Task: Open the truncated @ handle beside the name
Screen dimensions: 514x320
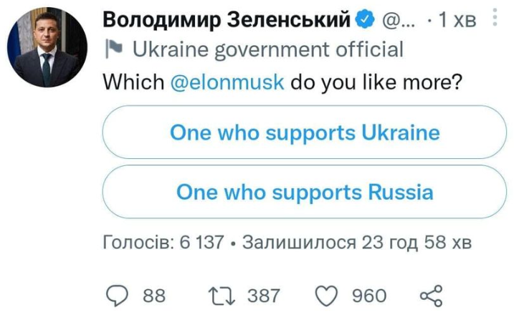Action: (396, 21)
